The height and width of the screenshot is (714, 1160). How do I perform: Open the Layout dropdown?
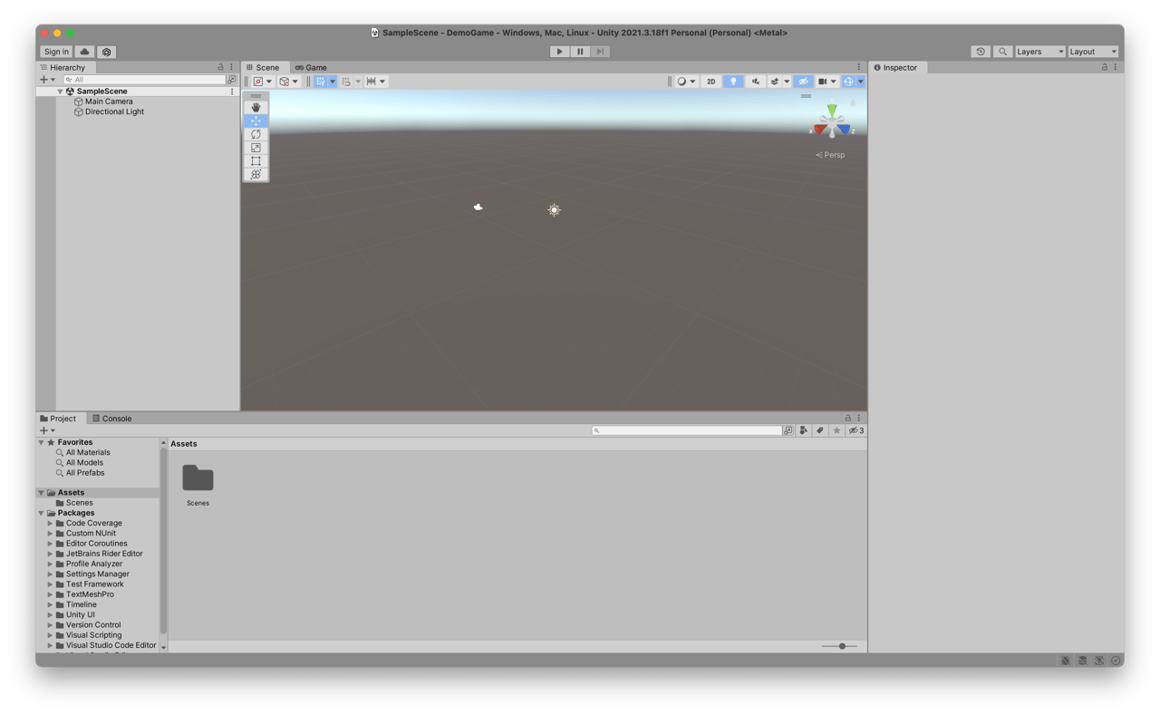(1093, 51)
